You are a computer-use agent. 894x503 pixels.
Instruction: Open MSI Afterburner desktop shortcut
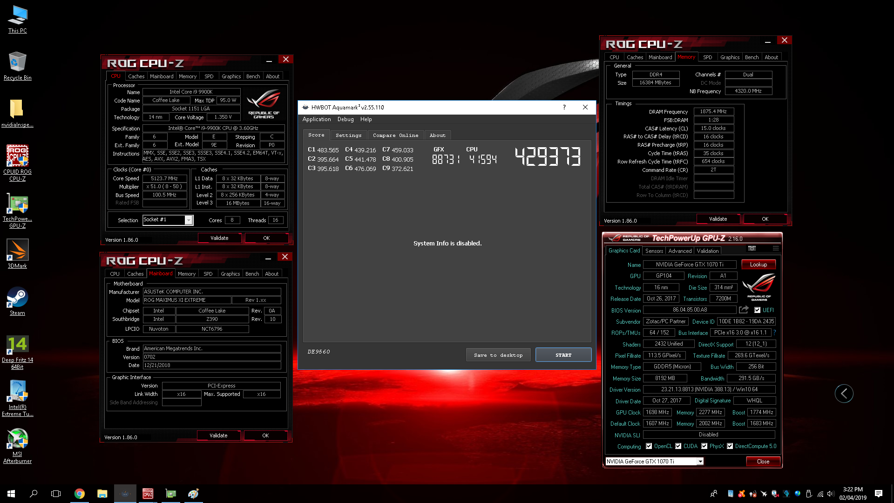pos(18,446)
